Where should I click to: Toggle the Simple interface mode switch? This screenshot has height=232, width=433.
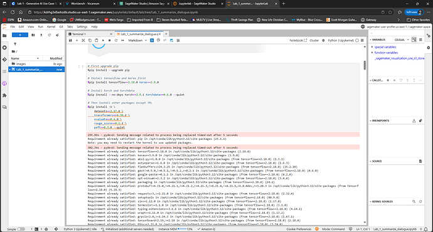click(x=21, y=229)
